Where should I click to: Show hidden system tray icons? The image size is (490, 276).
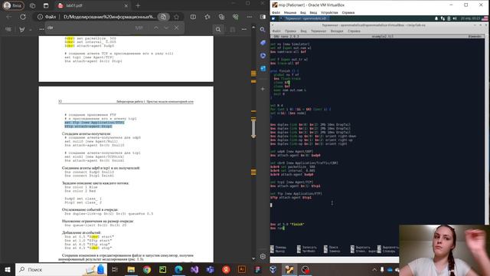[x=374, y=269]
